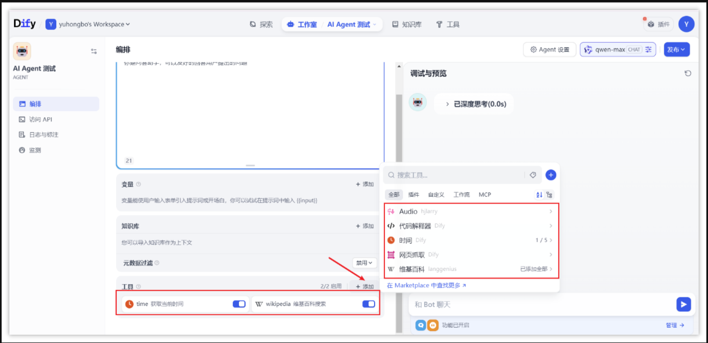Open the 探索 (Explore) page
The image size is (708, 343).
click(261, 24)
